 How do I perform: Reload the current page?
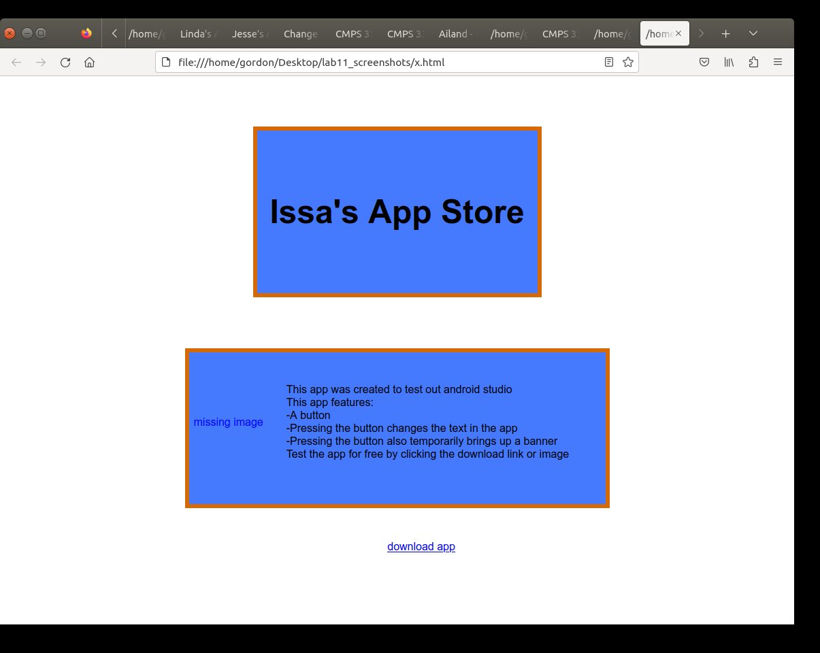tap(65, 63)
